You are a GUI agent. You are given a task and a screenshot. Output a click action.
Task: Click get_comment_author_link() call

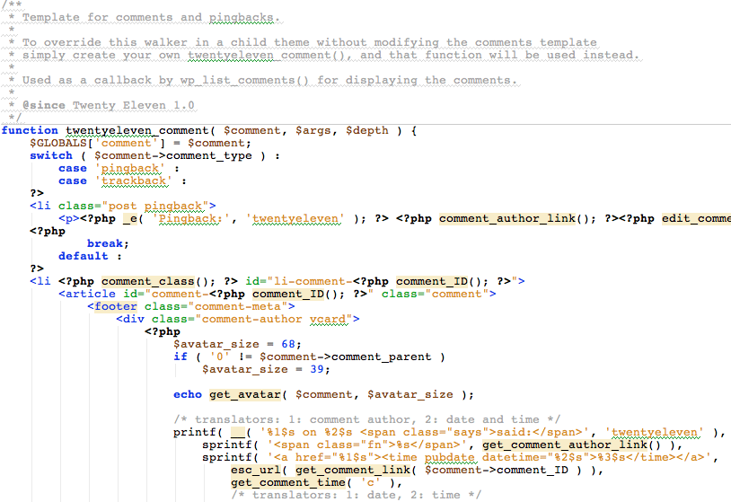(x=571, y=445)
